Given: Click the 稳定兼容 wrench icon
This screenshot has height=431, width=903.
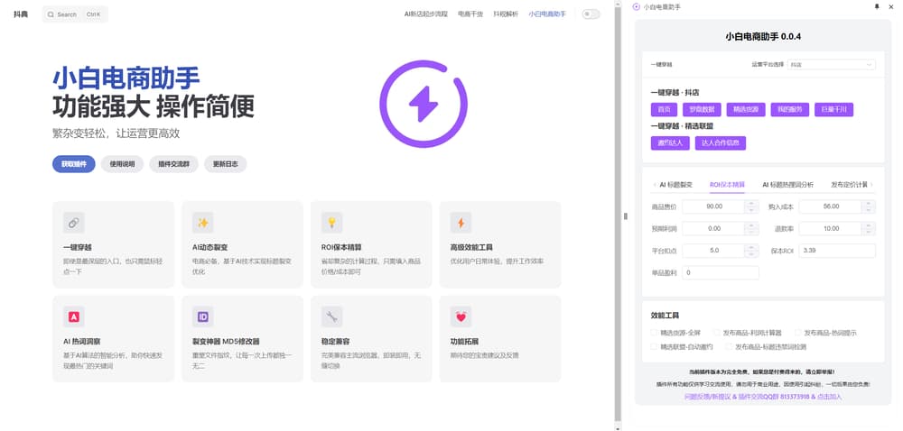Looking at the screenshot, I should [x=332, y=316].
